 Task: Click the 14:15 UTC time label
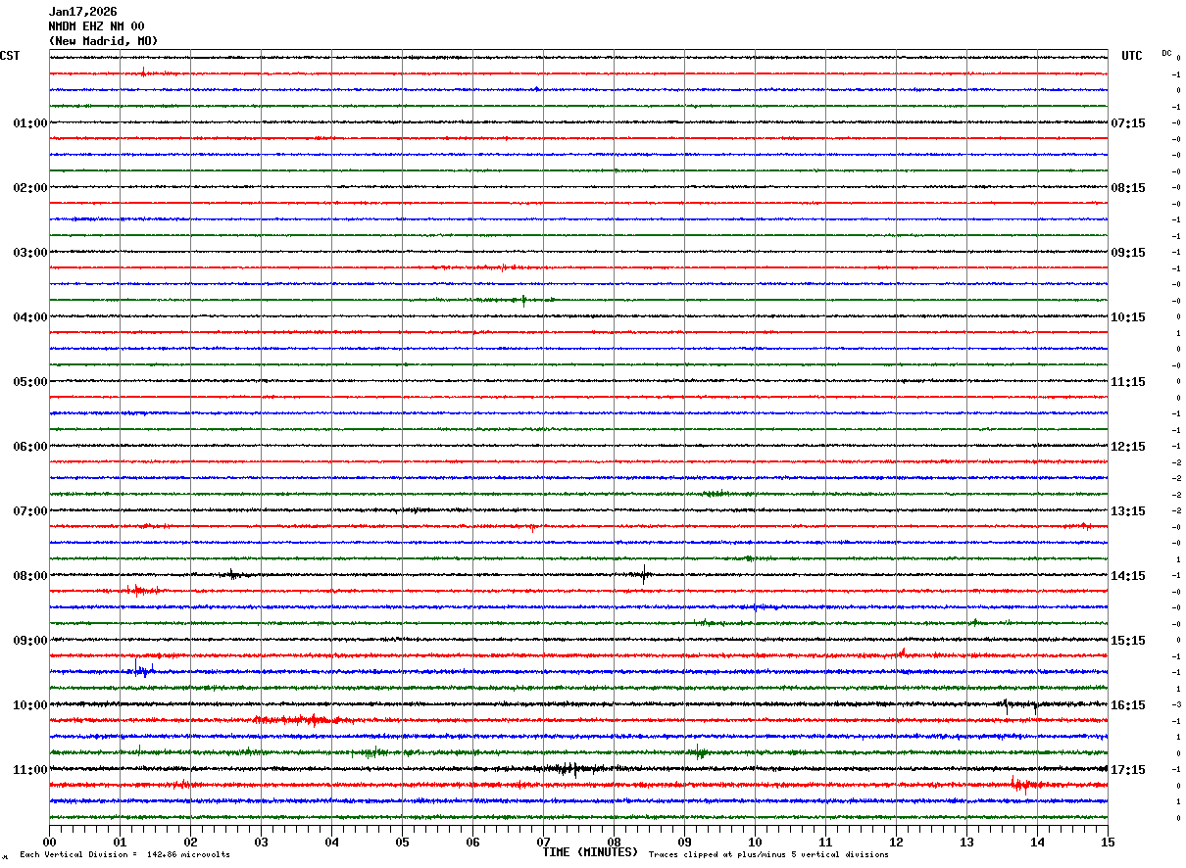pyautogui.click(x=1128, y=575)
